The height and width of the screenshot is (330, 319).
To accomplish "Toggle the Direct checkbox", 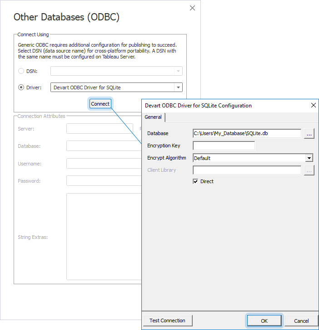I will [195, 181].
